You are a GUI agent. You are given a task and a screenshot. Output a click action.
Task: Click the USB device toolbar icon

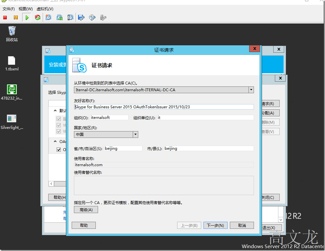pyautogui.click(x=103, y=17)
